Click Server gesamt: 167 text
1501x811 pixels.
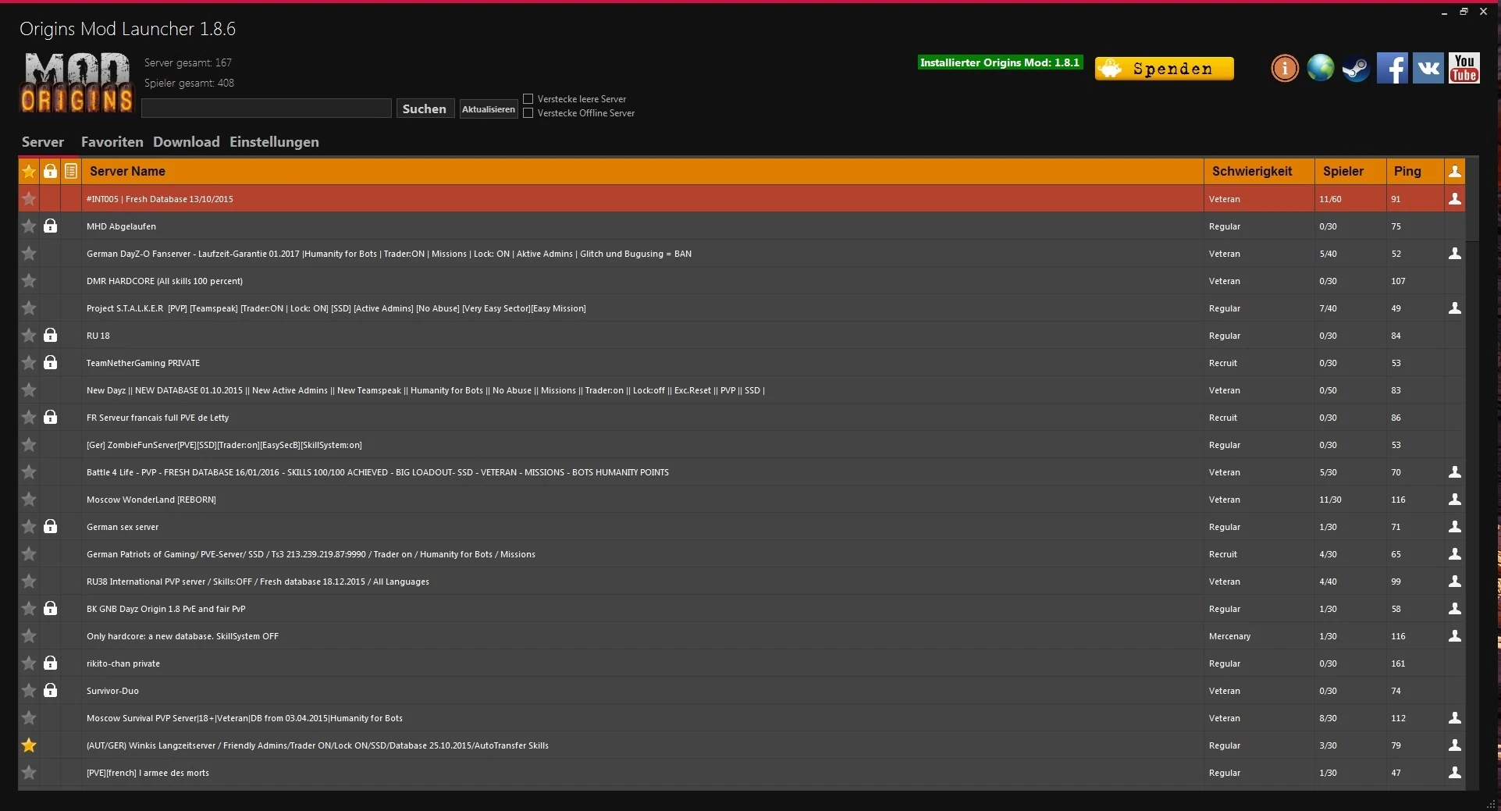tap(188, 62)
